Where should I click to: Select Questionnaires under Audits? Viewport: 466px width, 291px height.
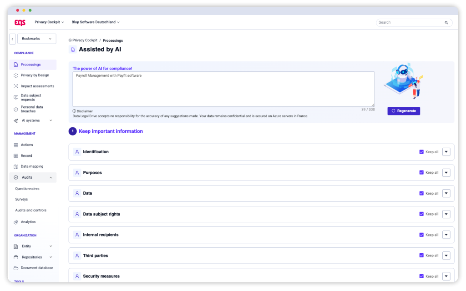[27, 188]
